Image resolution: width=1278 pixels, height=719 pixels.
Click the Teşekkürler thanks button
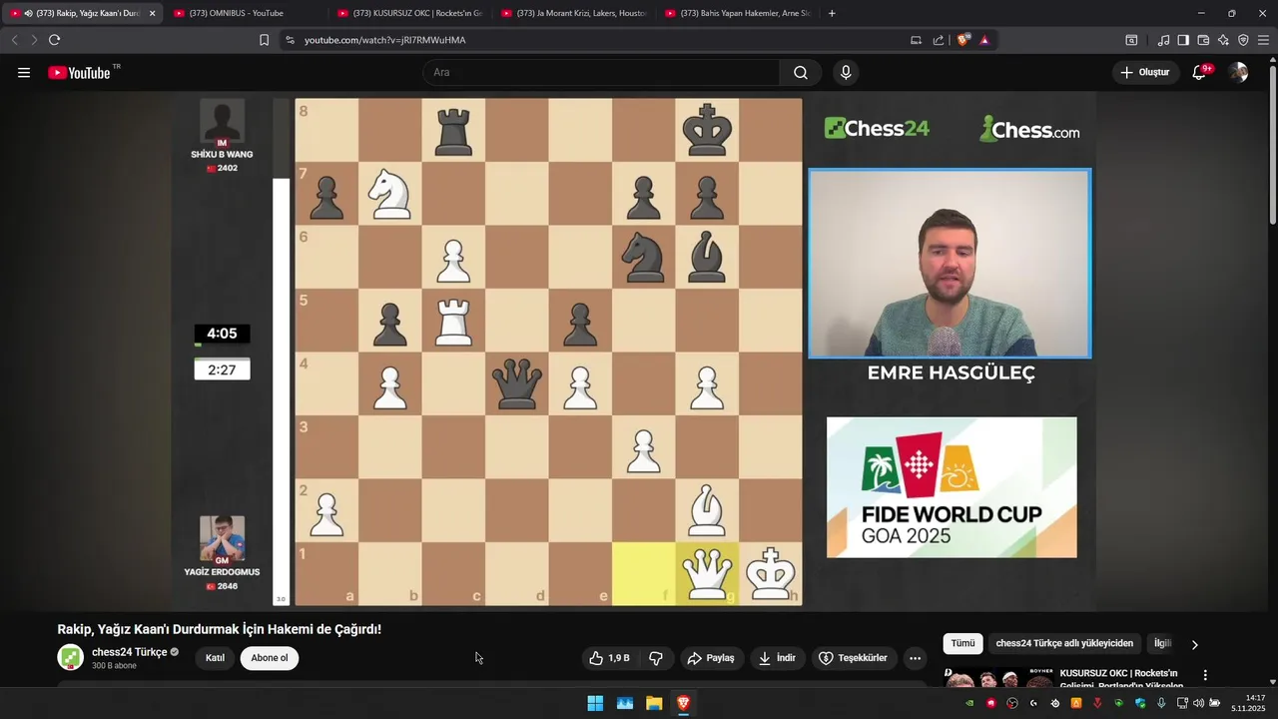tap(854, 658)
